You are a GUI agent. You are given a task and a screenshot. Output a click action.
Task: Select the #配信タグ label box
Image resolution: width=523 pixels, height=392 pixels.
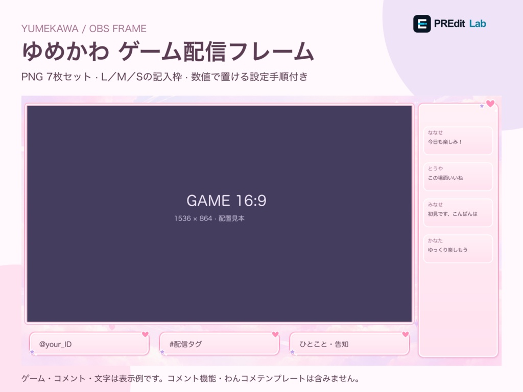(x=219, y=344)
